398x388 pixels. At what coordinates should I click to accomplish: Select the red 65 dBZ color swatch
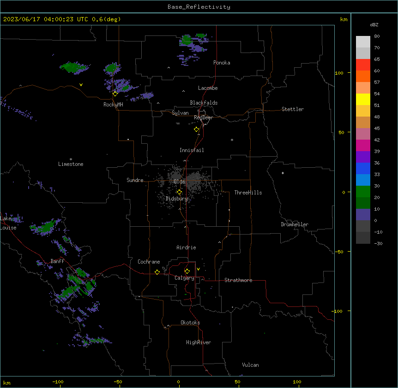[x=363, y=65]
